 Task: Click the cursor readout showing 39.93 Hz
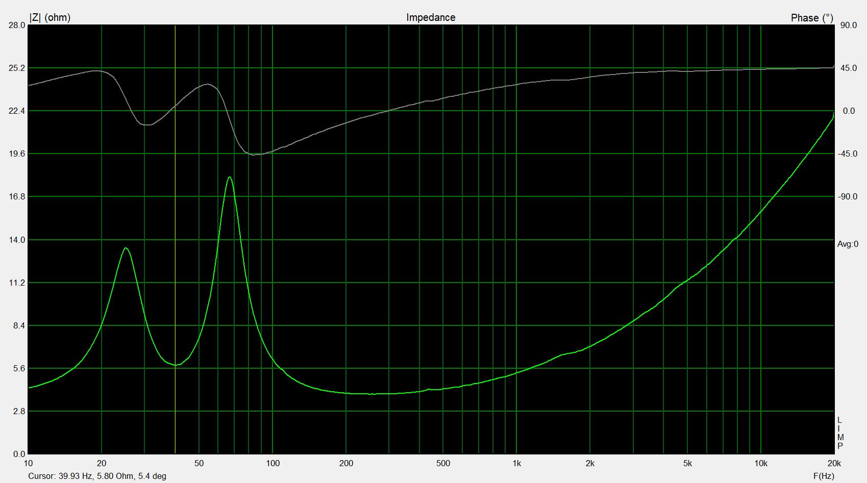point(97,476)
